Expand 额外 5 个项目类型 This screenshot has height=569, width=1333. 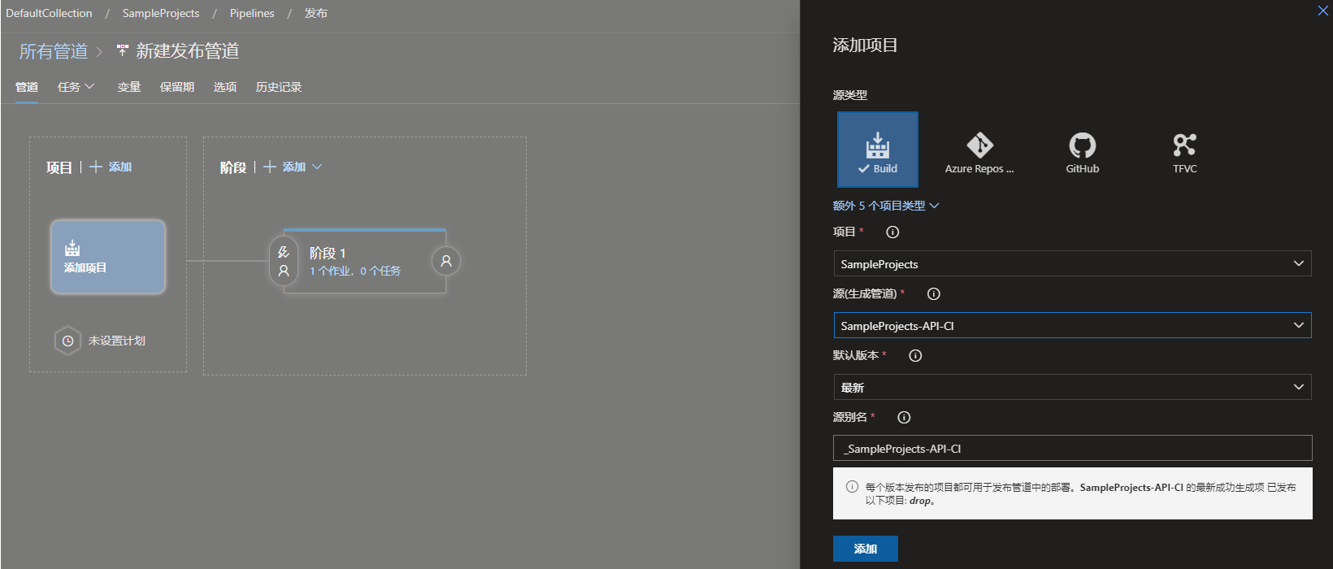886,206
